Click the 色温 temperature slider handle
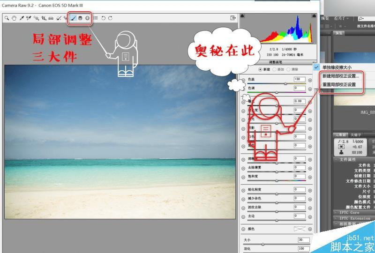 coord(285,84)
